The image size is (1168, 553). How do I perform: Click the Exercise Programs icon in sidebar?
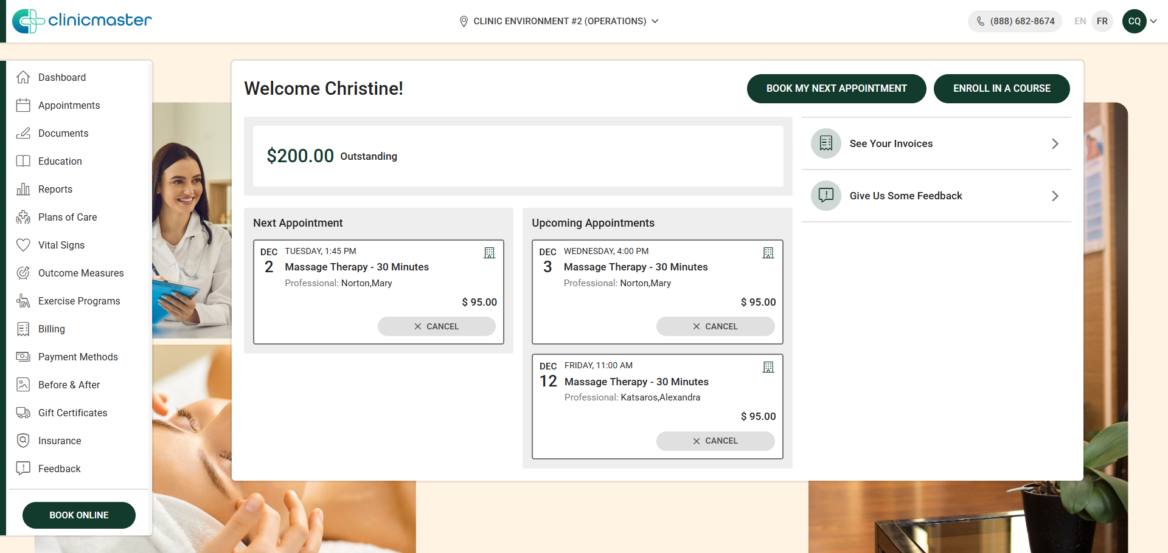coord(23,301)
